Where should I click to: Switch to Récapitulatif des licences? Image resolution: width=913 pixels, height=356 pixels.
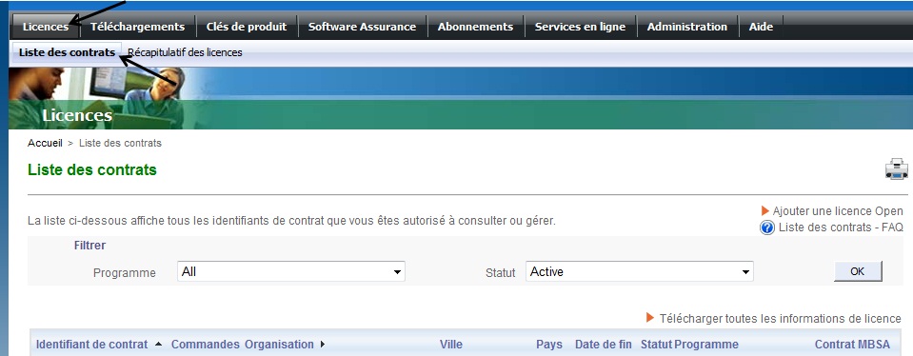click(185, 52)
